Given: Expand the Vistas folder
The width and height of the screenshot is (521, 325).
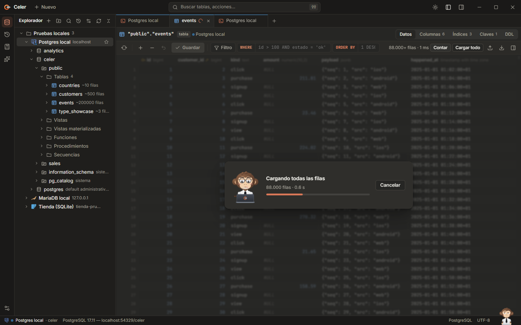Looking at the screenshot, I should (x=42, y=120).
